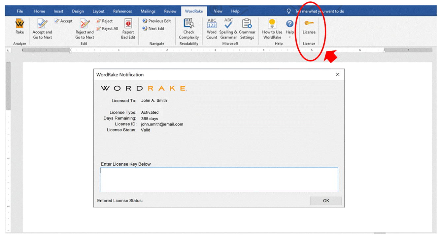Image resolution: width=440 pixels, height=247 pixels.
Task: Run the Rake analyze tool
Action: click(x=19, y=26)
